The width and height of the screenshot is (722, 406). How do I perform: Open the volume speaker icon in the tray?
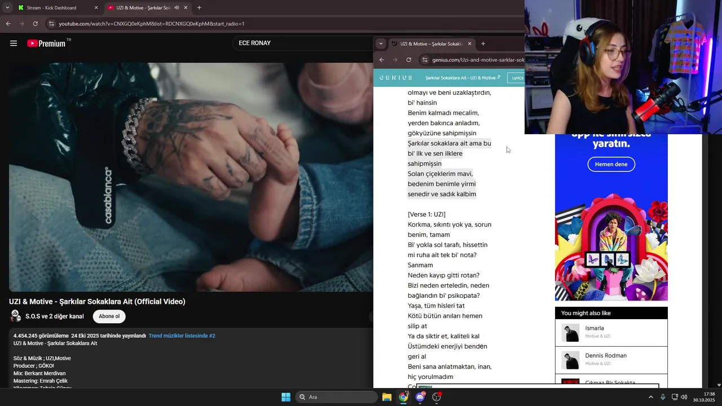[684, 397]
